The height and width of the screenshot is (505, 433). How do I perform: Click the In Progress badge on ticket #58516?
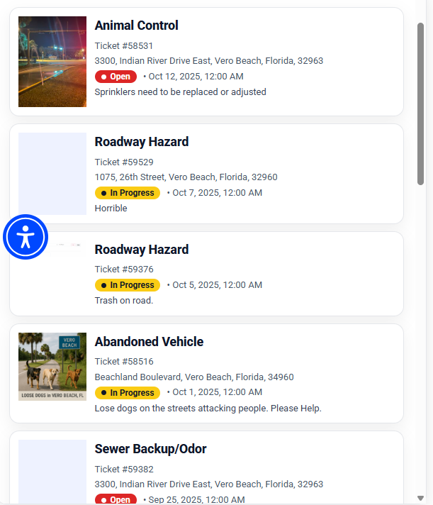128,393
